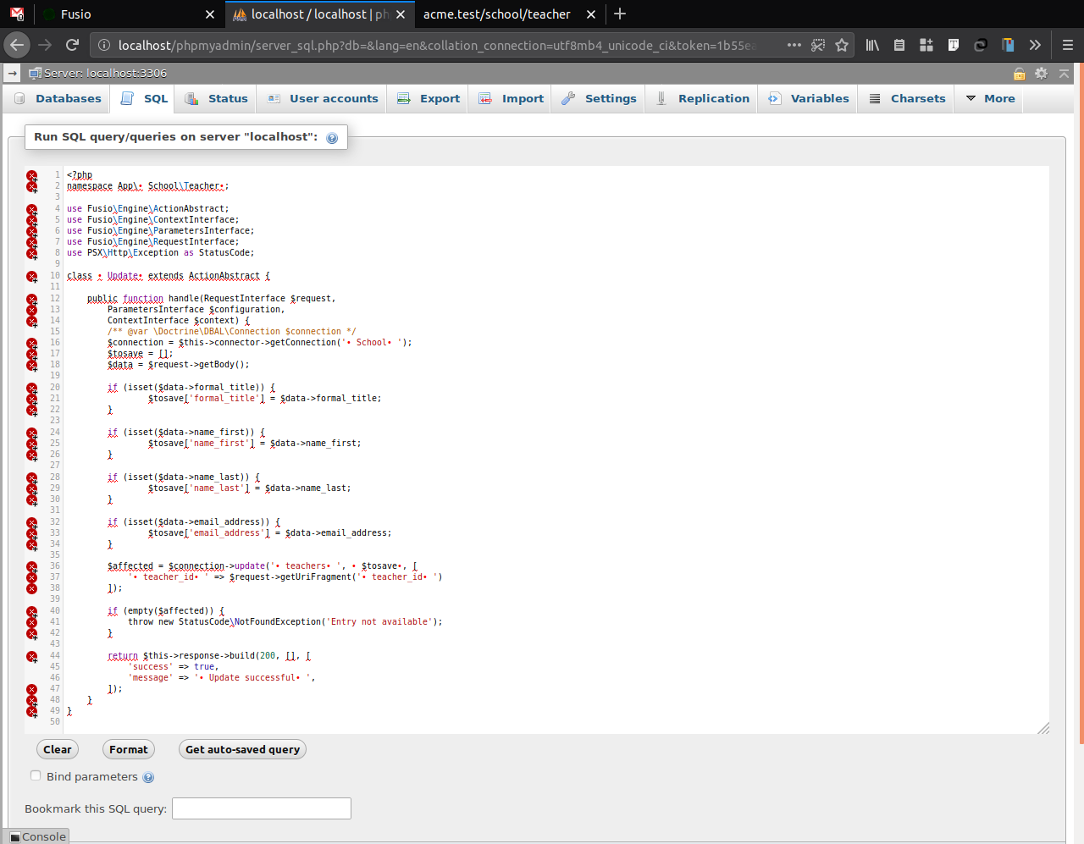This screenshot has width=1084, height=844.
Task: Click help icon next to Bind parameters
Action: coord(148,776)
